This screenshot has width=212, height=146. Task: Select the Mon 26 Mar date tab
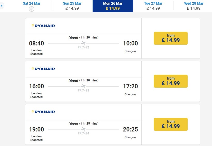(x=113, y=6)
